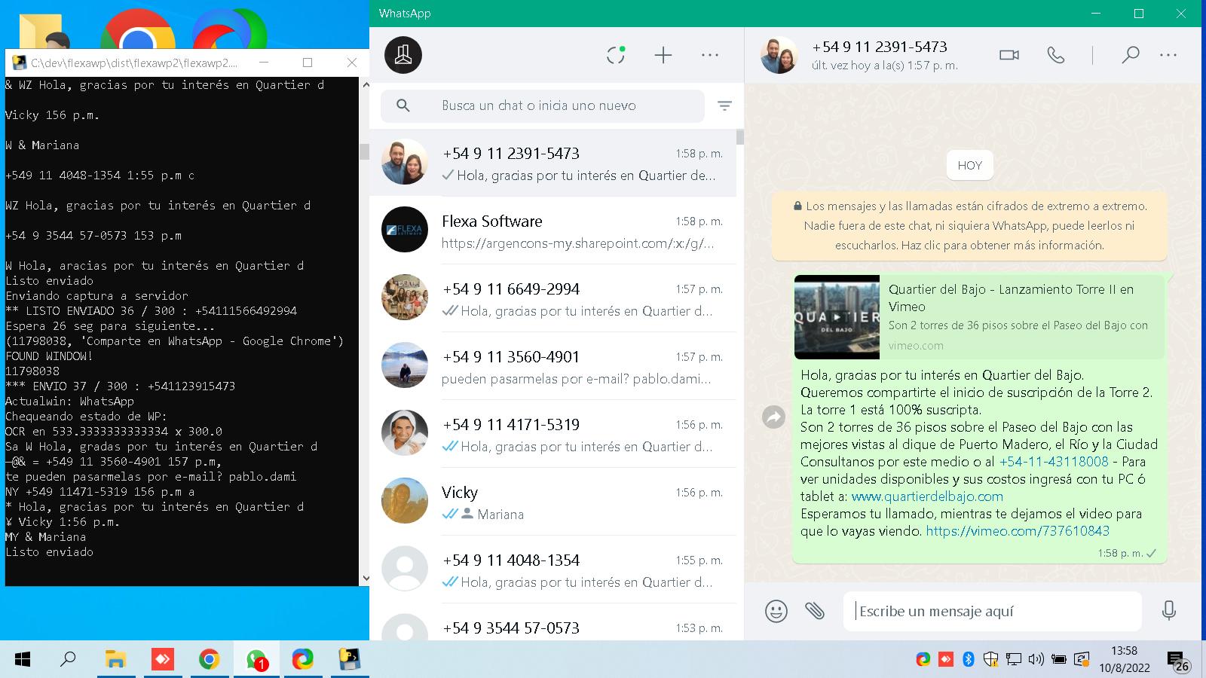Open the vimeo.com/737610843 link

tap(1018, 531)
